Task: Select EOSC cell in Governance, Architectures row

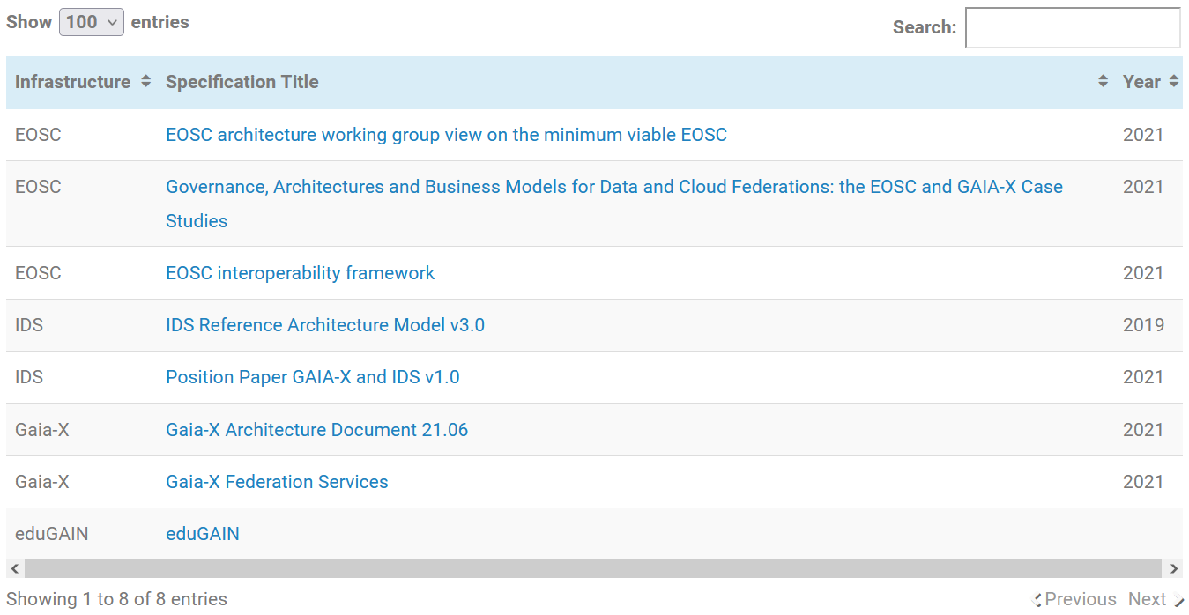Action: pos(38,187)
